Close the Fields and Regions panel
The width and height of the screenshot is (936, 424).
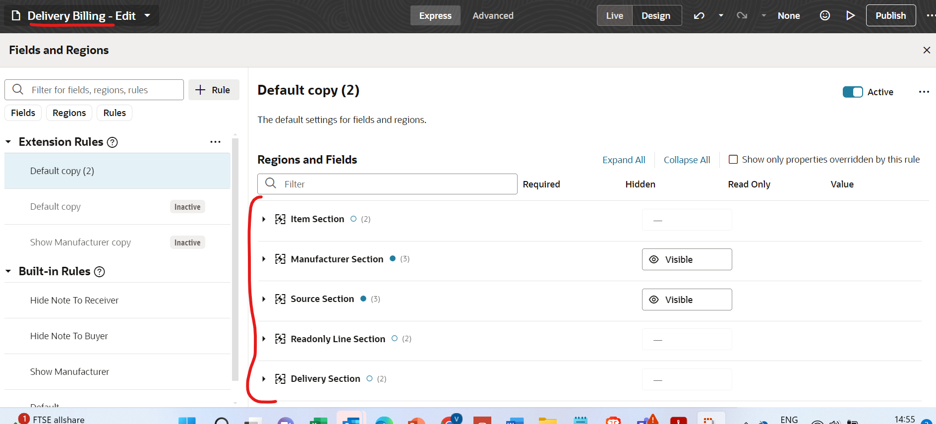[x=927, y=50]
